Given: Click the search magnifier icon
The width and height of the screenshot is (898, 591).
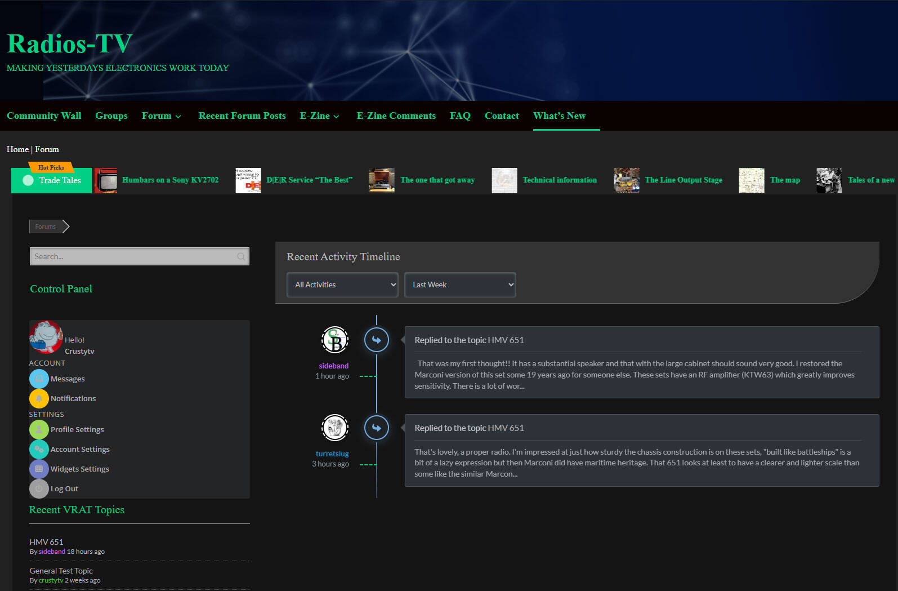Looking at the screenshot, I should [x=241, y=256].
